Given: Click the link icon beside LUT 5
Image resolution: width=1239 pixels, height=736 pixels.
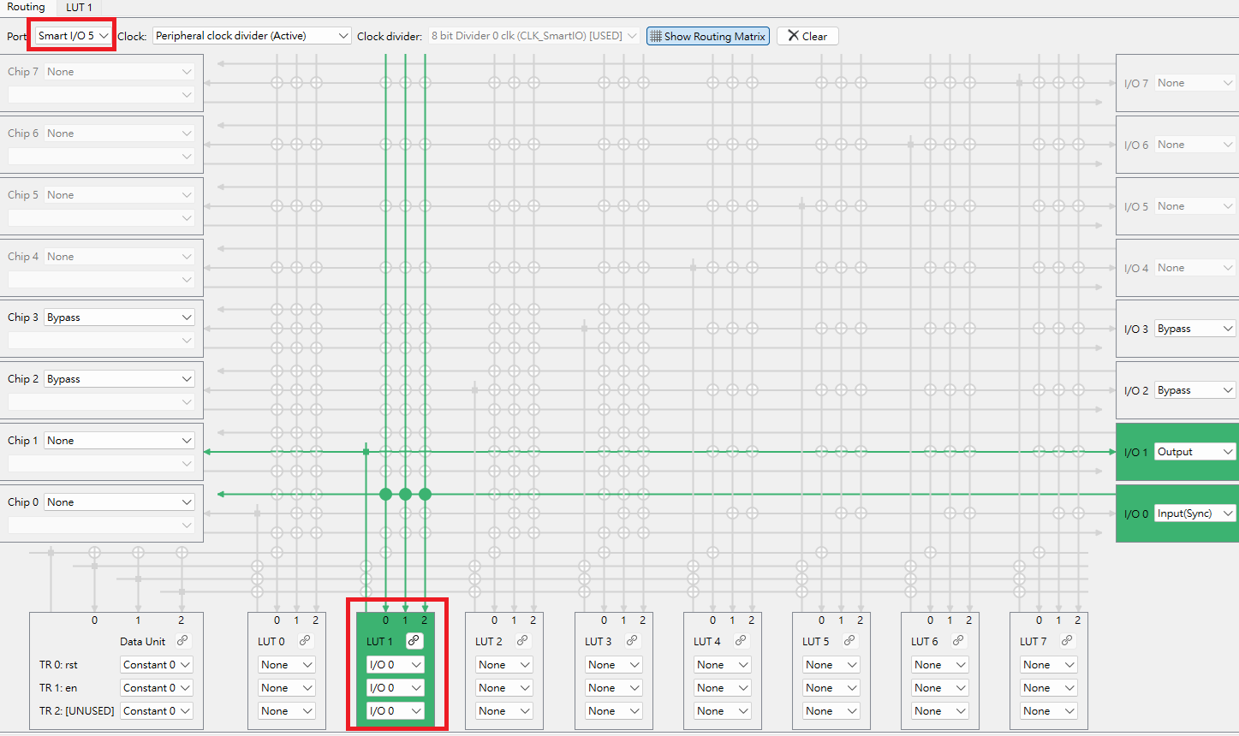Looking at the screenshot, I should click(849, 640).
